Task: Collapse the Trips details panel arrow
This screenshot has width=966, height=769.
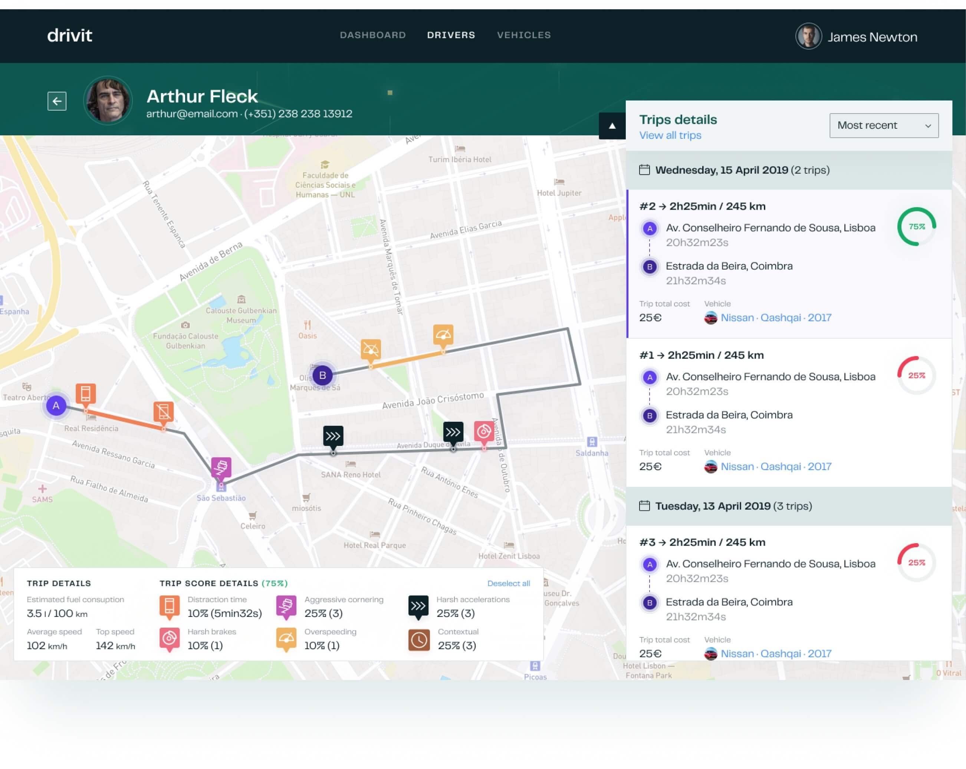Action: point(612,126)
